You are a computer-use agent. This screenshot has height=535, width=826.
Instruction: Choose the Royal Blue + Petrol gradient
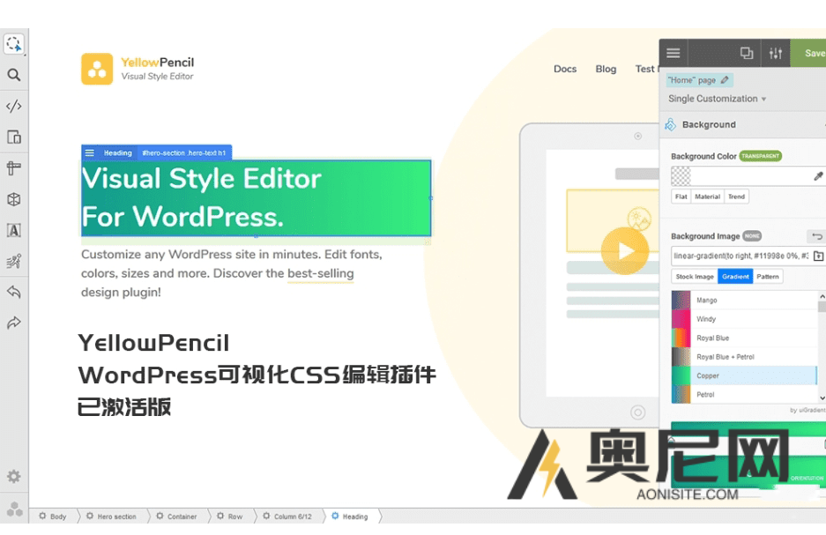tap(744, 357)
